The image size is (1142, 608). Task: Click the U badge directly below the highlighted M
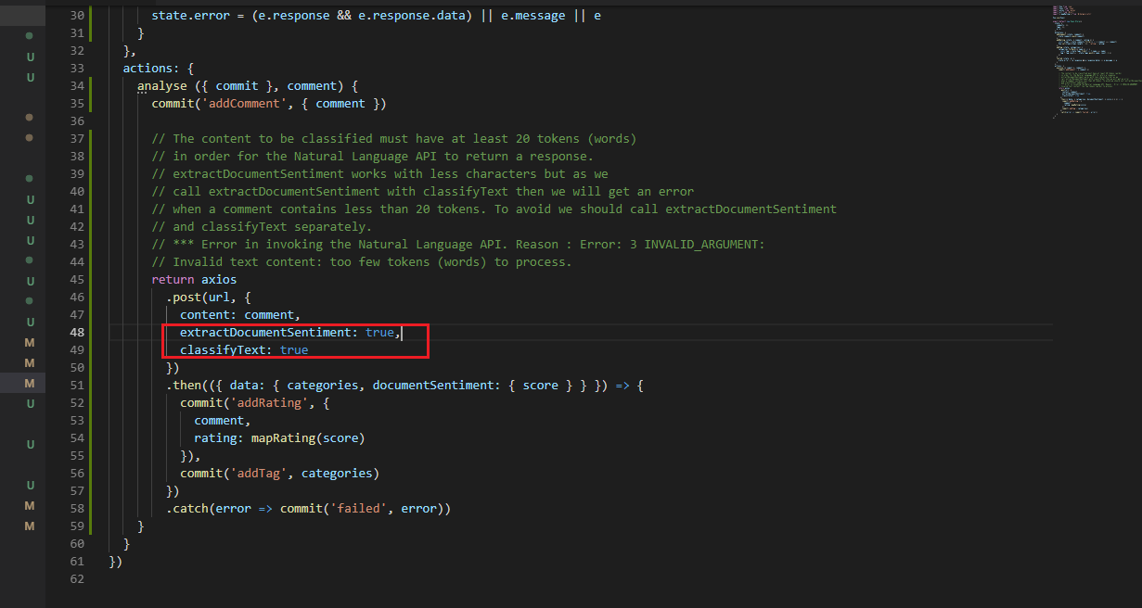click(x=30, y=404)
